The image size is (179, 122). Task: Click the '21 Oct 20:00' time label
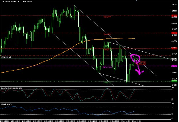(x=60, y=121)
